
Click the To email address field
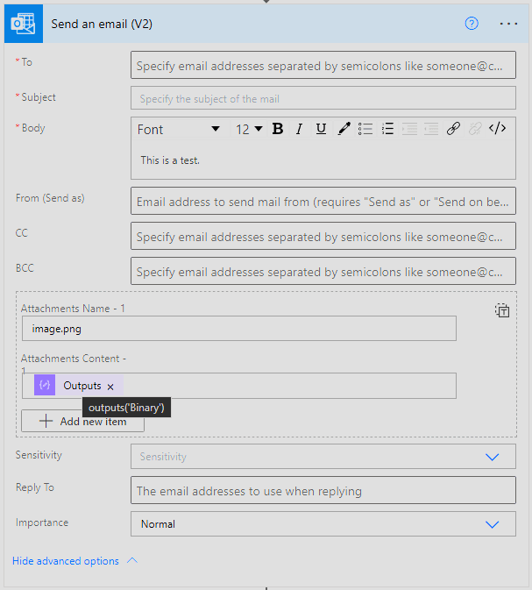pyautogui.click(x=323, y=66)
